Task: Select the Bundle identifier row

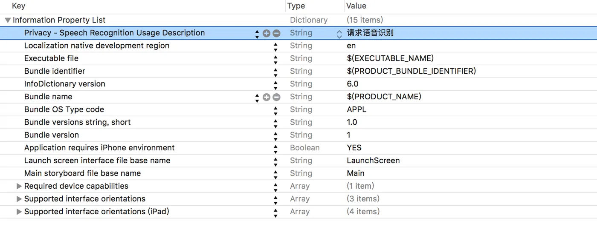Action: (x=55, y=71)
